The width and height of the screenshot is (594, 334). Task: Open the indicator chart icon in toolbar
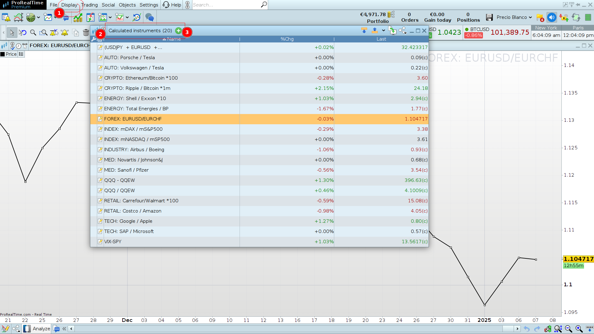pos(18,17)
